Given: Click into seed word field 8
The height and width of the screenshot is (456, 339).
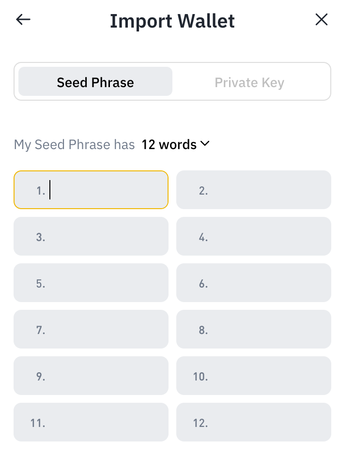Looking at the screenshot, I should [254, 329].
